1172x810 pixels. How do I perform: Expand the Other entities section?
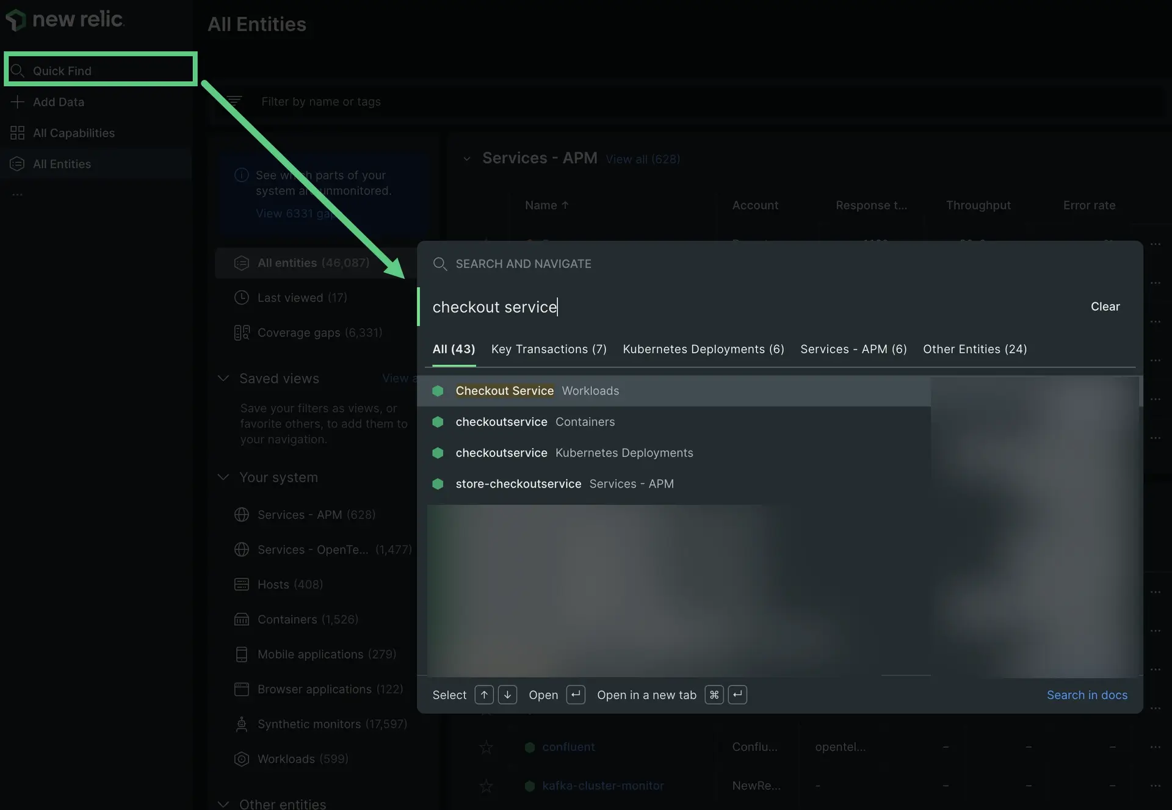223,804
